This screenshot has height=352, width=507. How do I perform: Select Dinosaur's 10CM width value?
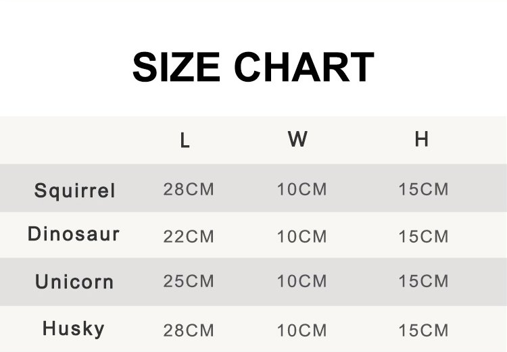click(x=302, y=237)
